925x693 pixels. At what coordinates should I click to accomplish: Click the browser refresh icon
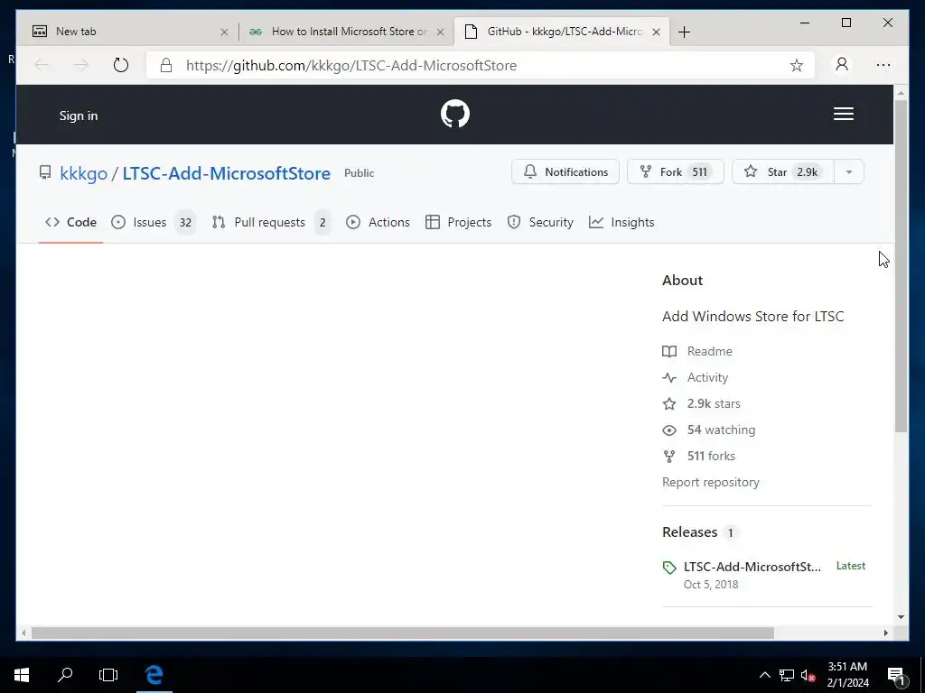pos(121,65)
